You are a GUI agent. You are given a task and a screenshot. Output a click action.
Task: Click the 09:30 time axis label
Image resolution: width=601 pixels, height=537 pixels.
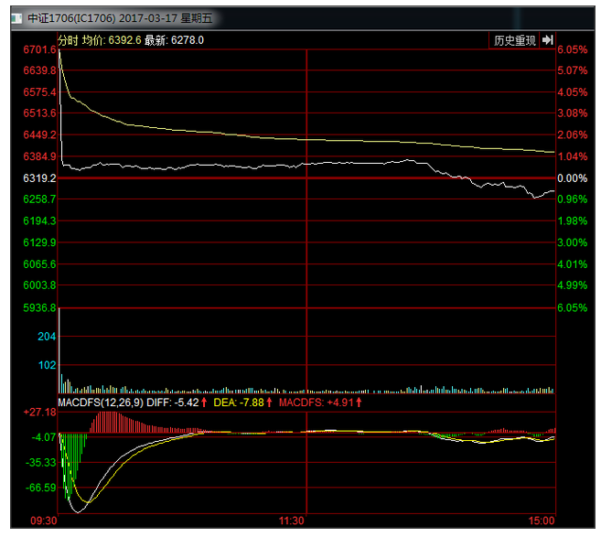(44, 521)
